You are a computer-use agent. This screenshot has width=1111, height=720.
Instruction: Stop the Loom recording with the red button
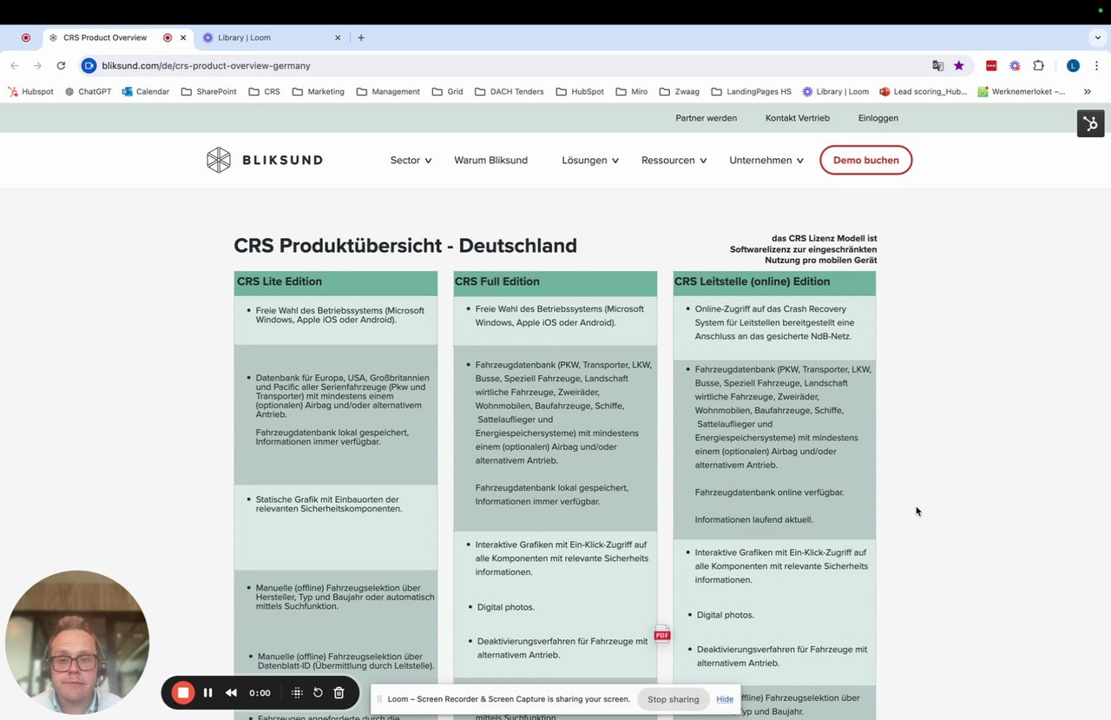183,692
